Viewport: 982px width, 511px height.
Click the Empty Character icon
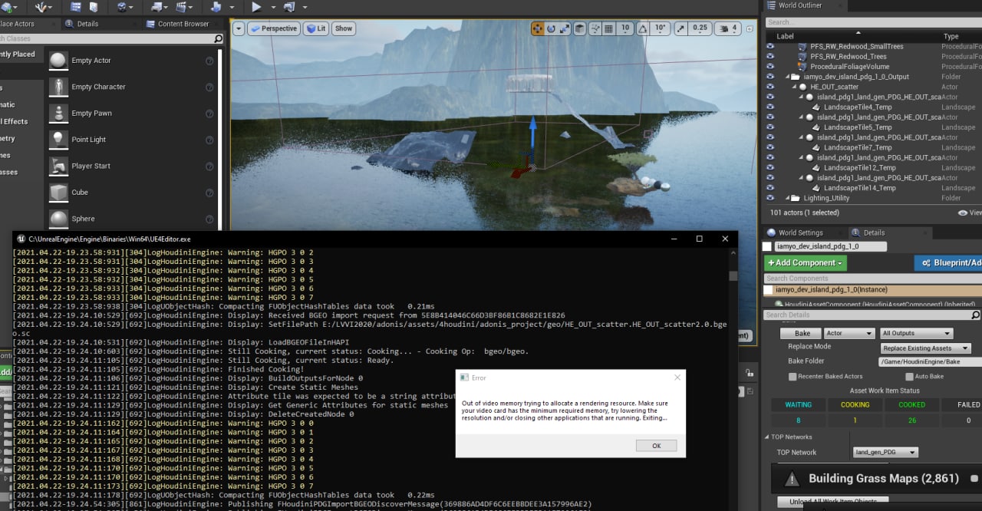coord(58,87)
